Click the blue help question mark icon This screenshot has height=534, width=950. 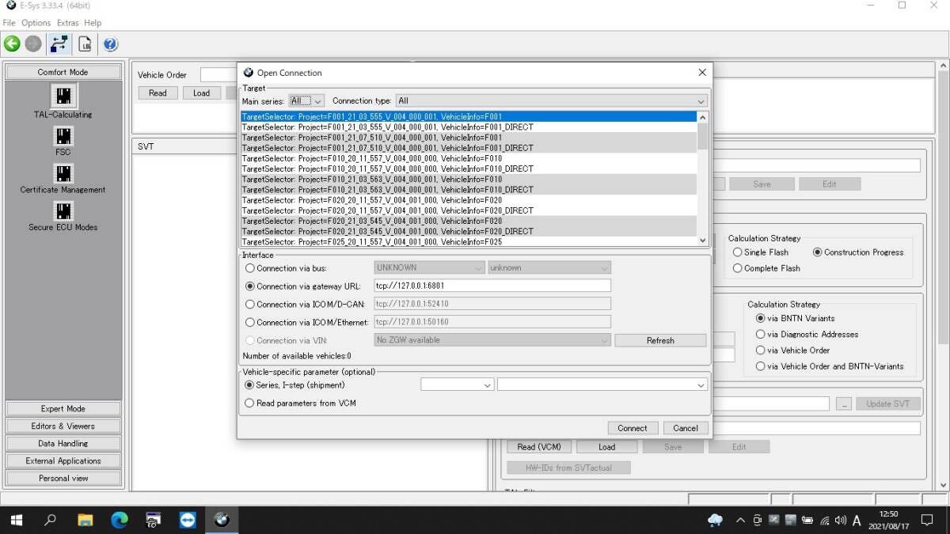[110, 44]
